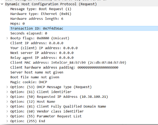Expand Option 81 Client Fully Qualified Domain Name
Viewport: 158px width, 125px height.
tap(7, 106)
